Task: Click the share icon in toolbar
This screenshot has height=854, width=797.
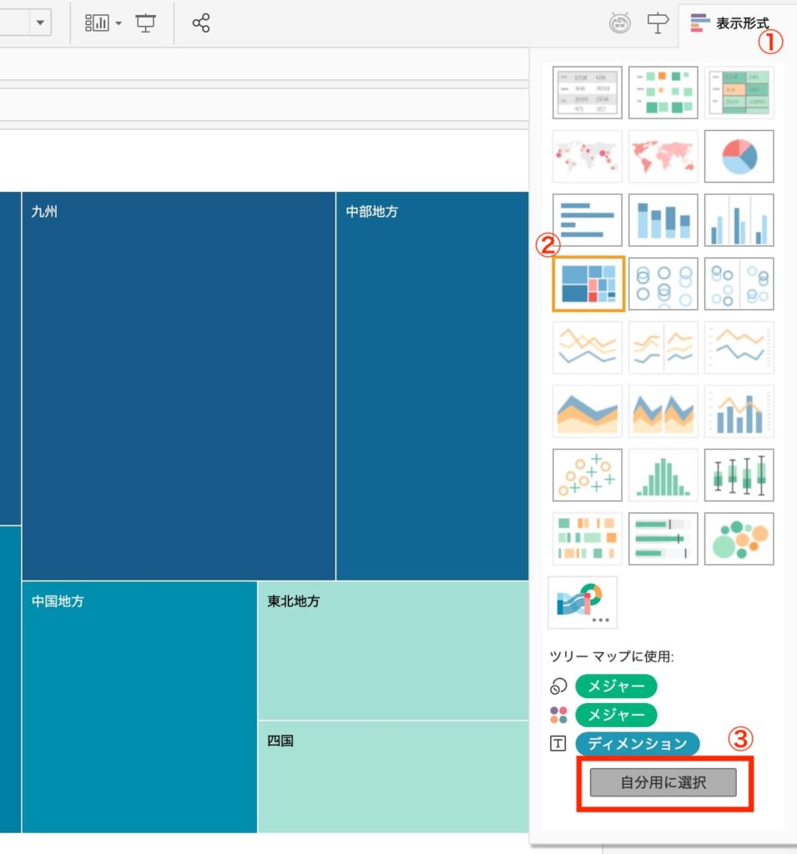Action: 200,23
